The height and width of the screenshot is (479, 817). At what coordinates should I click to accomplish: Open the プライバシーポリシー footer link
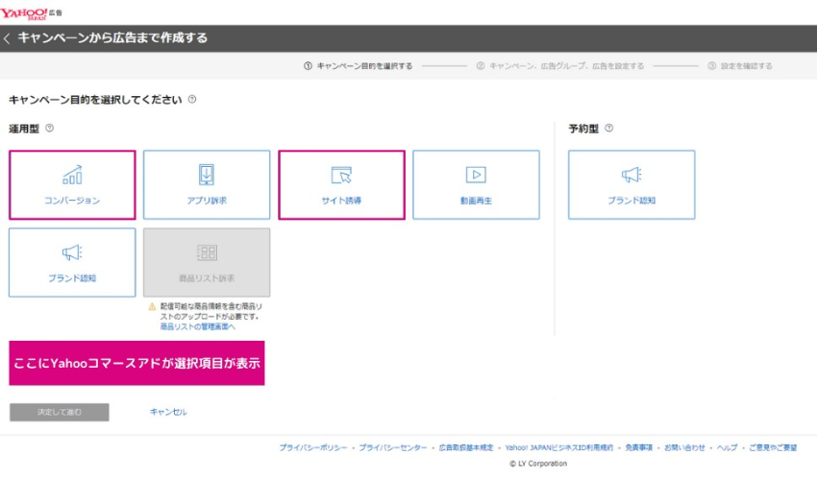pyautogui.click(x=313, y=447)
